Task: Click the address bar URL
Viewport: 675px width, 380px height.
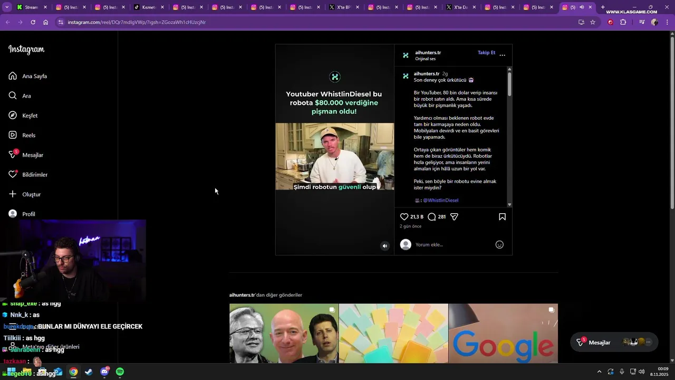Action: (137, 22)
